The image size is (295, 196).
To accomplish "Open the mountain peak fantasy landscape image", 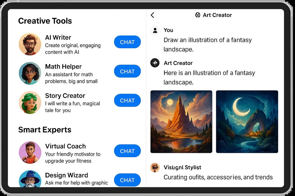I will (x=181, y=122).
